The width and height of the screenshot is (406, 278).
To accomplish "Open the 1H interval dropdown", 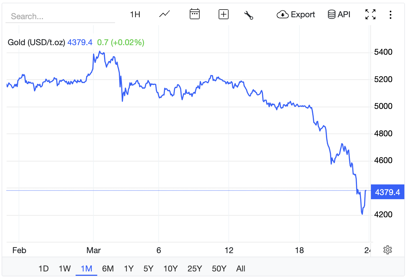I will (135, 15).
